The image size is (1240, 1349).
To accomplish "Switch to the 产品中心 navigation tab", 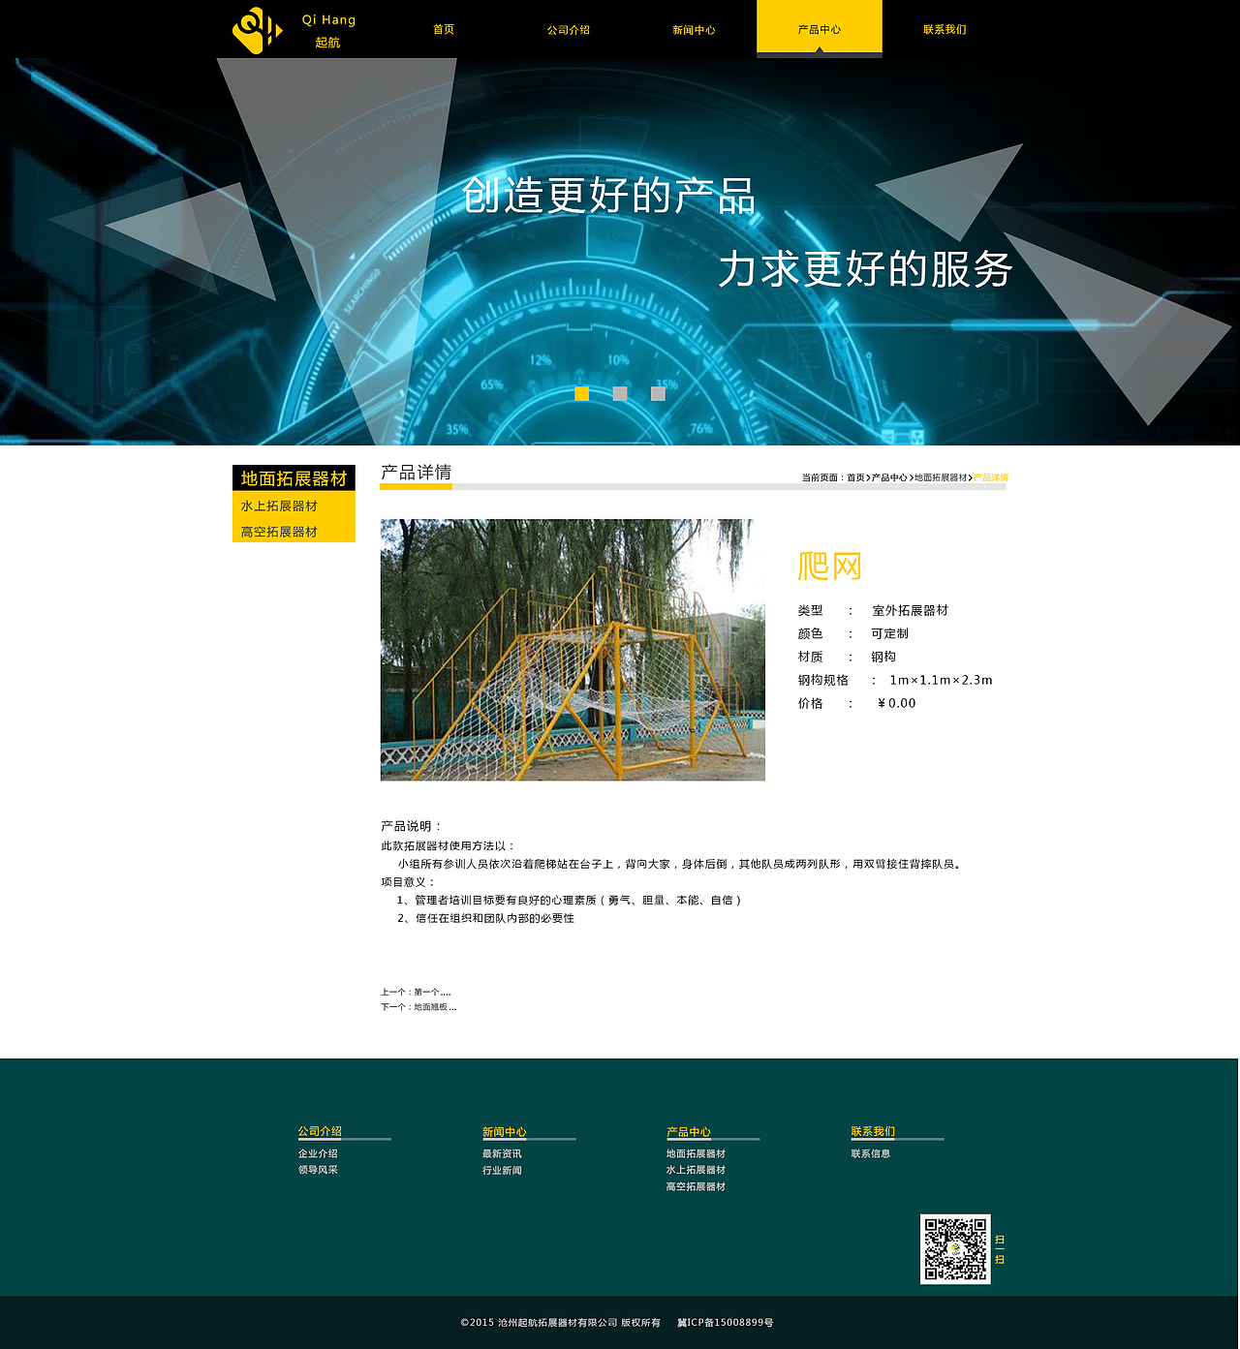I will point(819,30).
